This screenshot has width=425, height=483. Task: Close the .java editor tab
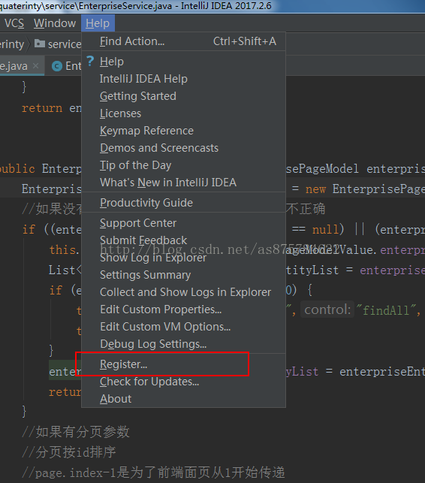(x=35, y=65)
